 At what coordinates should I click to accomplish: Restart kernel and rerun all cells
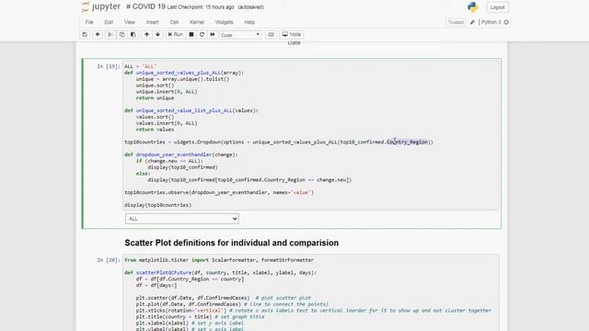click(213, 35)
